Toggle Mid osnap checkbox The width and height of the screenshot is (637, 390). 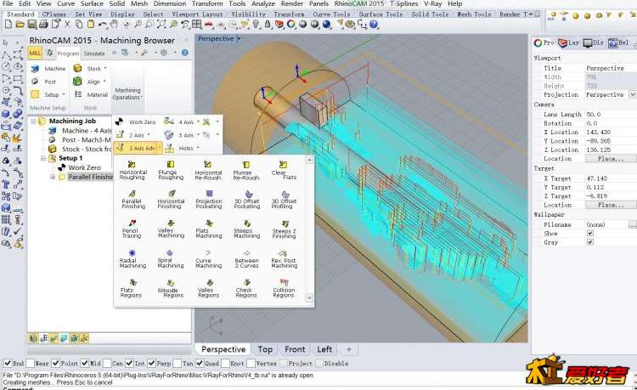(84, 363)
